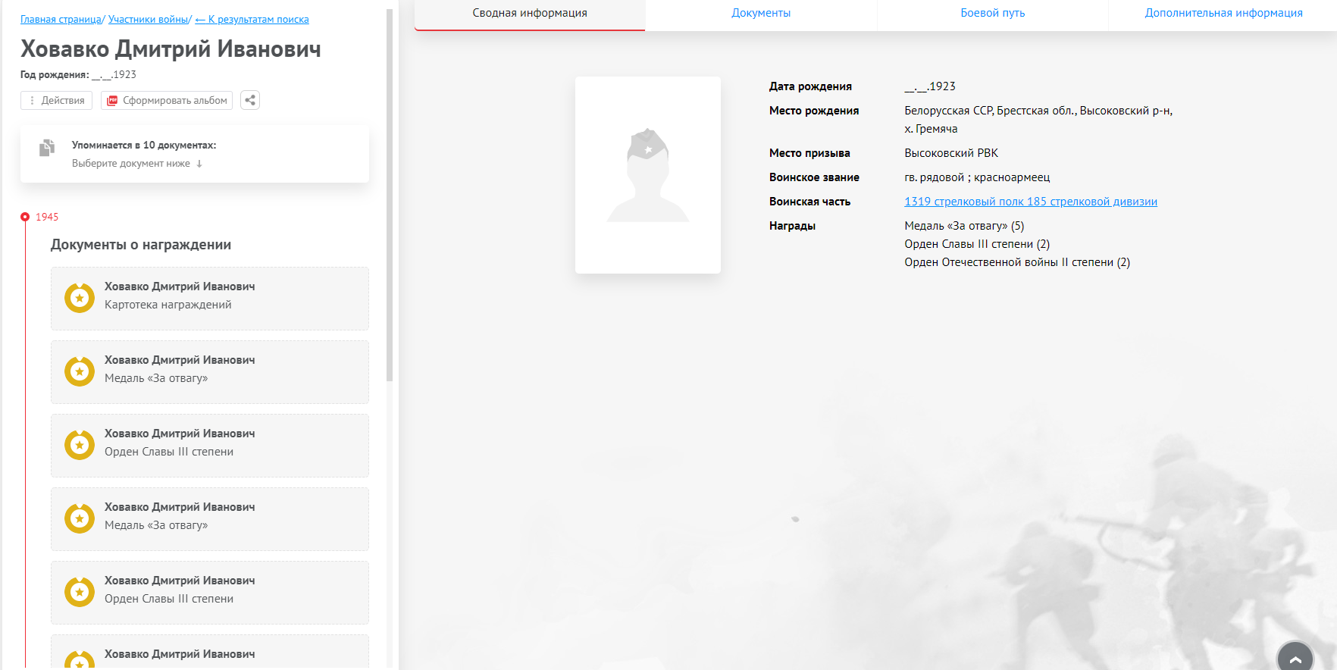Click the soldier placeholder photo

click(647, 175)
